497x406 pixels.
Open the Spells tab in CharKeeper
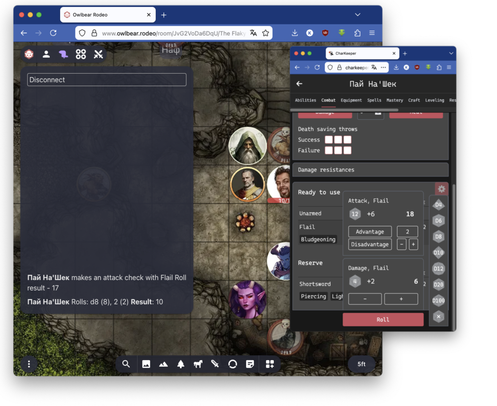click(374, 100)
